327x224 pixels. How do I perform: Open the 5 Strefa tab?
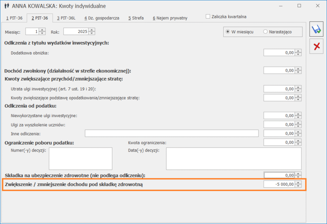coord(136,18)
